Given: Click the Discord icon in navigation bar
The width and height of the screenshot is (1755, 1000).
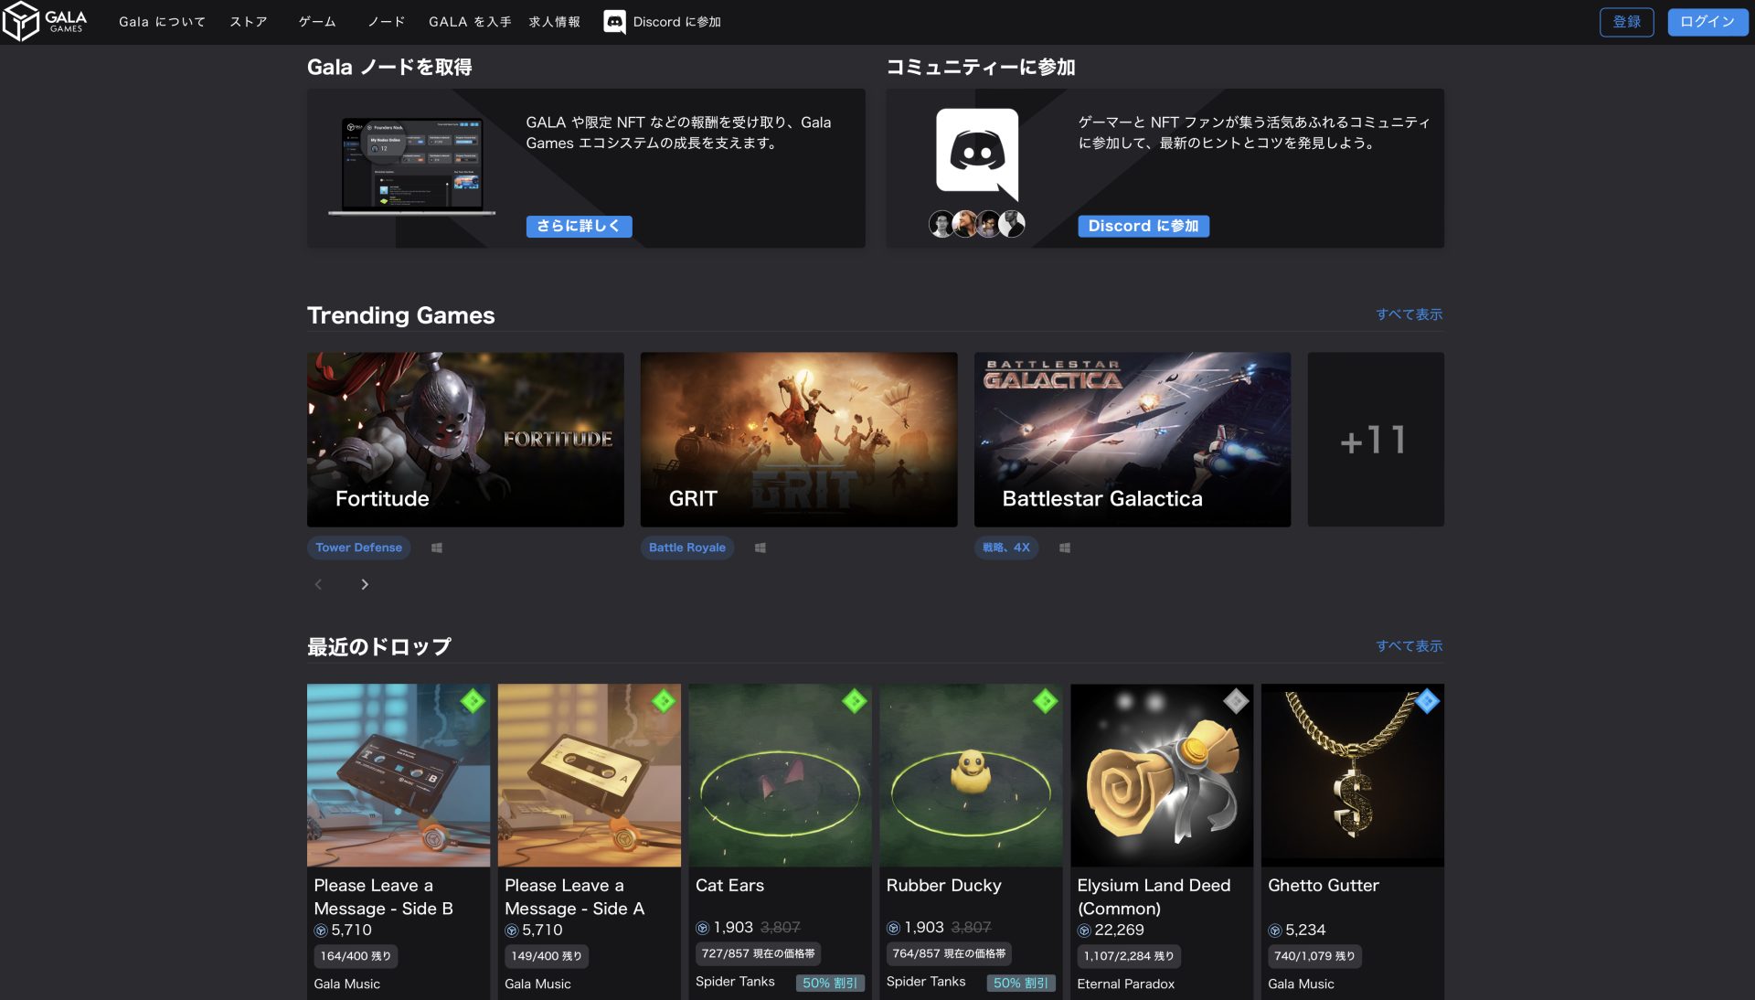Looking at the screenshot, I should click(x=614, y=22).
